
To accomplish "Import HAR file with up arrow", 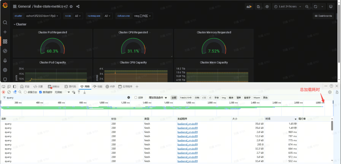I will [x=79, y=92].
